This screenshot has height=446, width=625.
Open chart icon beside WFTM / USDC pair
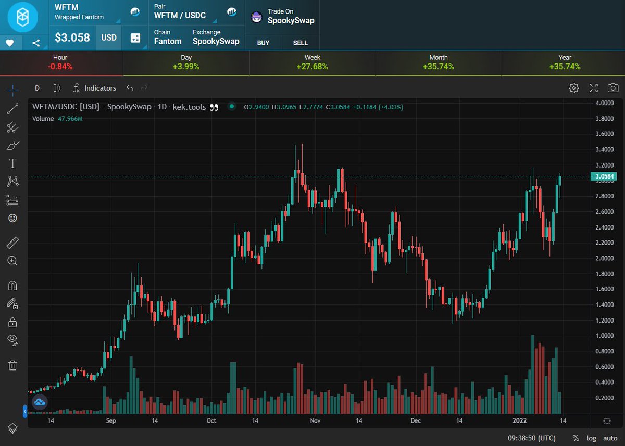point(232,11)
